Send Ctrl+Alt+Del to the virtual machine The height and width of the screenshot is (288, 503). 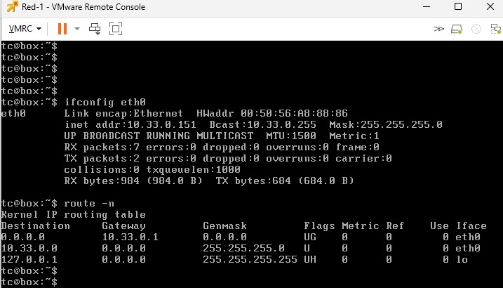pos(95,29)
